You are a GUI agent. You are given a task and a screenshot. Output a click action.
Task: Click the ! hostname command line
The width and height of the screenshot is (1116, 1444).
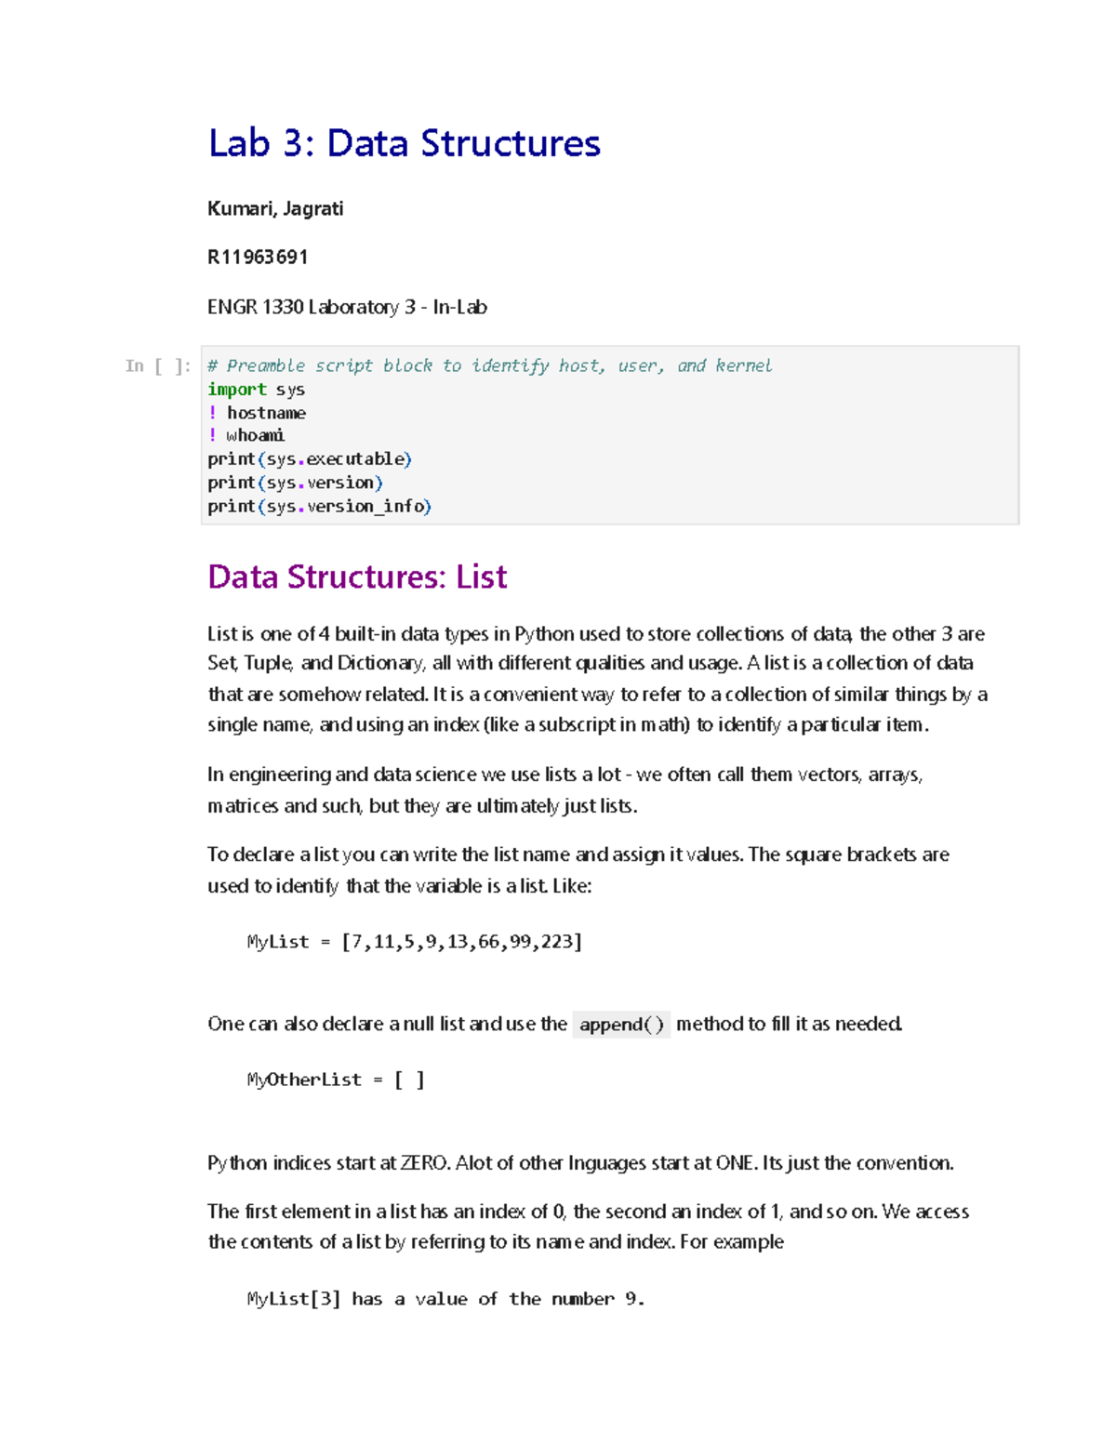257,413
